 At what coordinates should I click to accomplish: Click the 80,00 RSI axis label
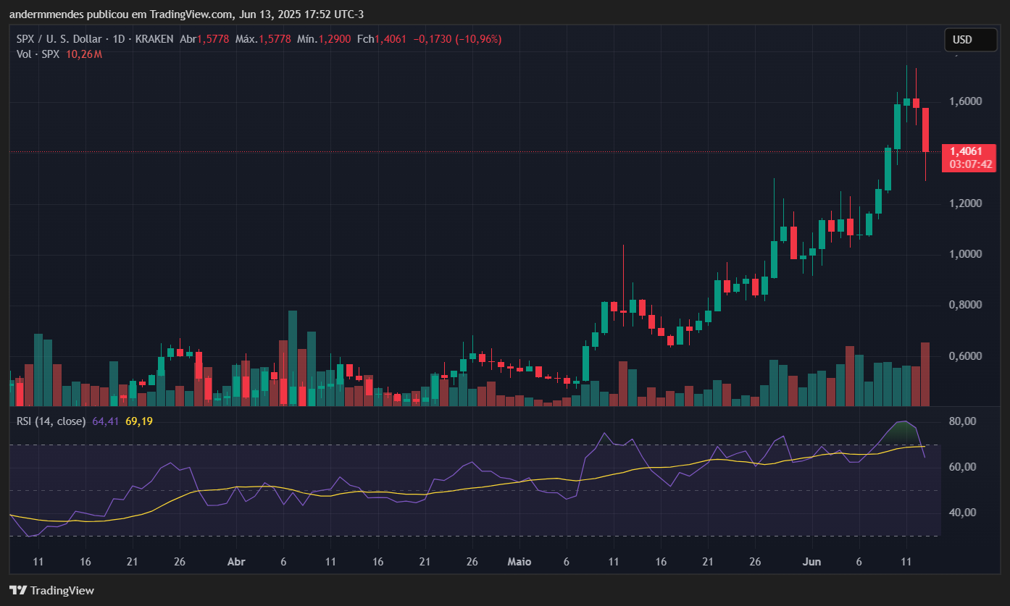click(x=964, y=421)
